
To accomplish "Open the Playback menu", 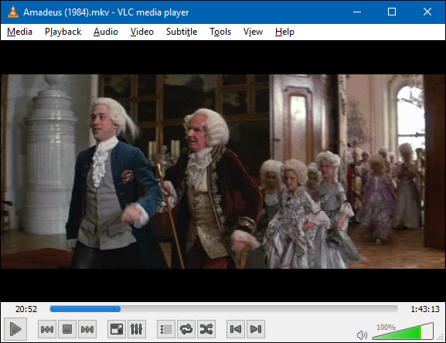I will [x=63, y=32].
